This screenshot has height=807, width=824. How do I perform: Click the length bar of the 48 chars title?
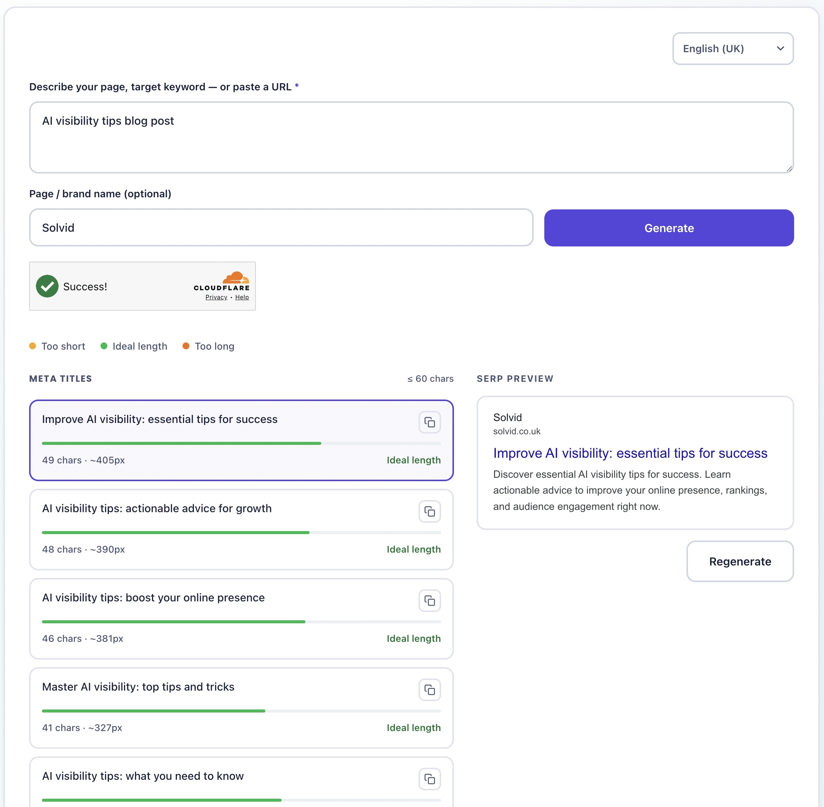pyautogui.click(x=242, y=532)
